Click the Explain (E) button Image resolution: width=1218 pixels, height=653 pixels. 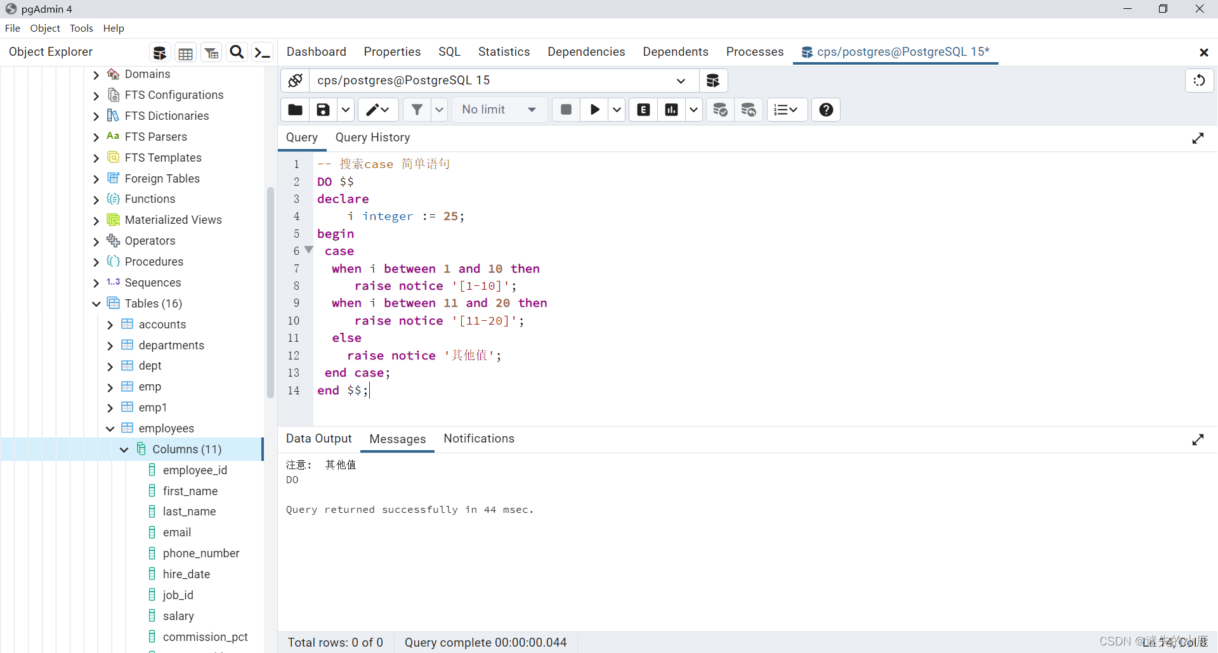pyautogui.click(x=643, y=110)
